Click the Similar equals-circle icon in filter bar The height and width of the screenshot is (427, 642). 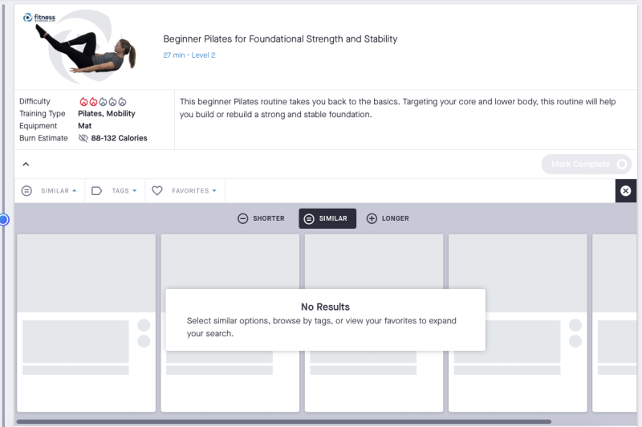[x=26, y=191]
